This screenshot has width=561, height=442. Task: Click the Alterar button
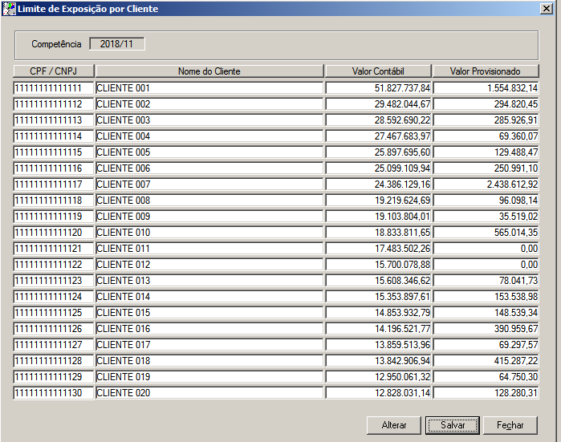coord(393,425)
